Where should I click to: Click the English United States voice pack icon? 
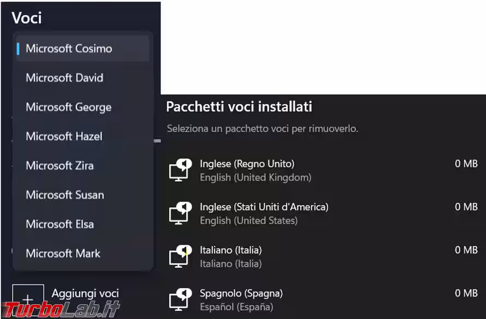pos(180,214)
